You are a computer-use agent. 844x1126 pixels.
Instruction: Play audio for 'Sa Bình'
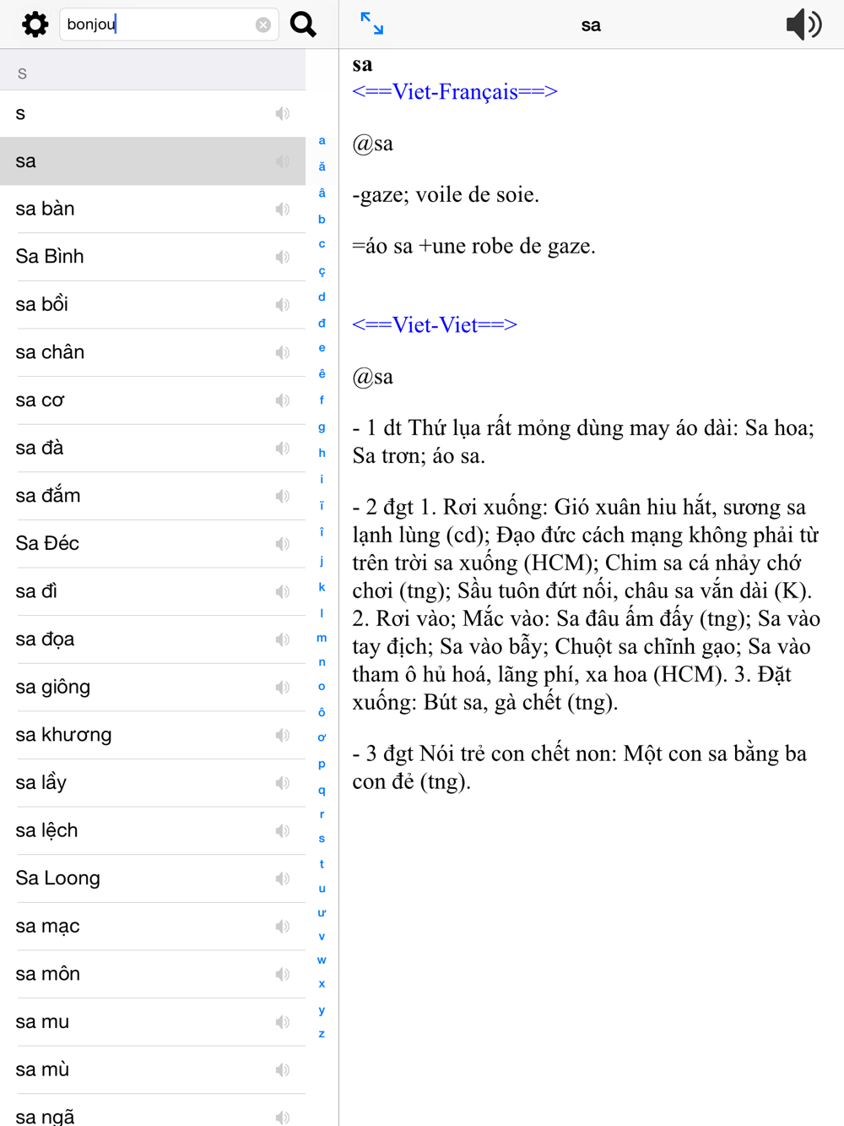tap(283, 257)
